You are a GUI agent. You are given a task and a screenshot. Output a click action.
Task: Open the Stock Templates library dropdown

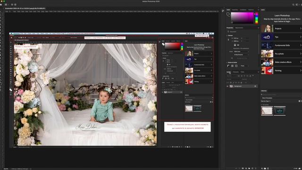pos(281,98)
